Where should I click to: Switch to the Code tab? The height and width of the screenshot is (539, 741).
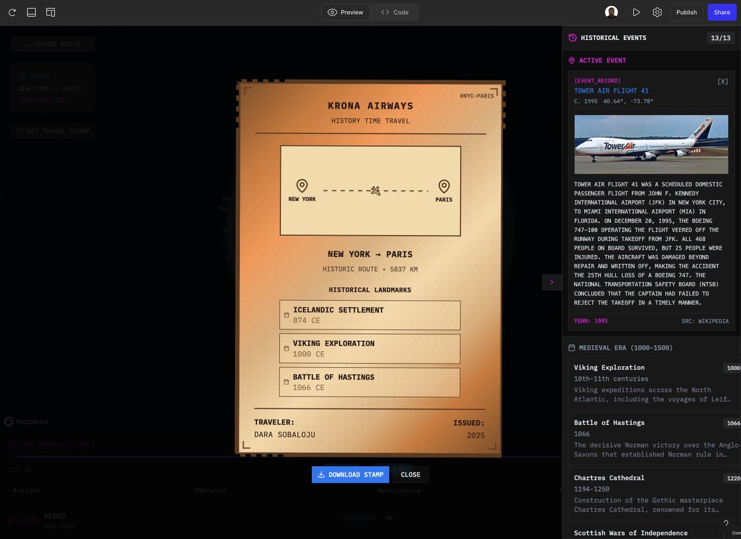click(x=395, y=12)
